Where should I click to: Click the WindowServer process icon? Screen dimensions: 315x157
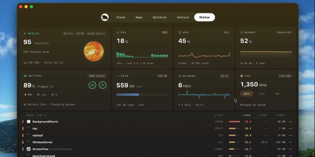point(29,142)
